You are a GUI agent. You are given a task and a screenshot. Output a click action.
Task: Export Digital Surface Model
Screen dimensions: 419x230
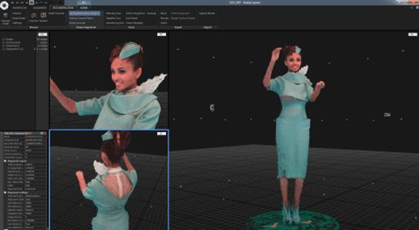point(183,18)
